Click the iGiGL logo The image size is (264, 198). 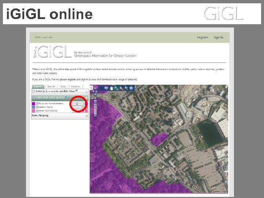click(x=52, y=52)
